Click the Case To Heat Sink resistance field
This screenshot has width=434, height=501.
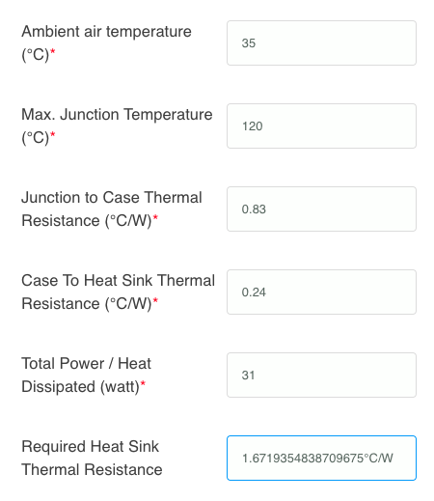click(x=321, y=292)
